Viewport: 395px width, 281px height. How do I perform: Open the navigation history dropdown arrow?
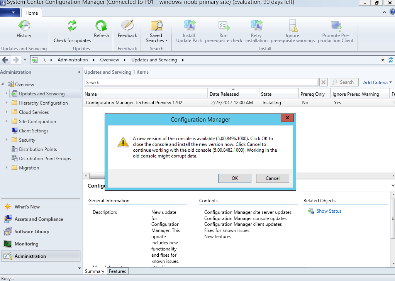[25, 60]
